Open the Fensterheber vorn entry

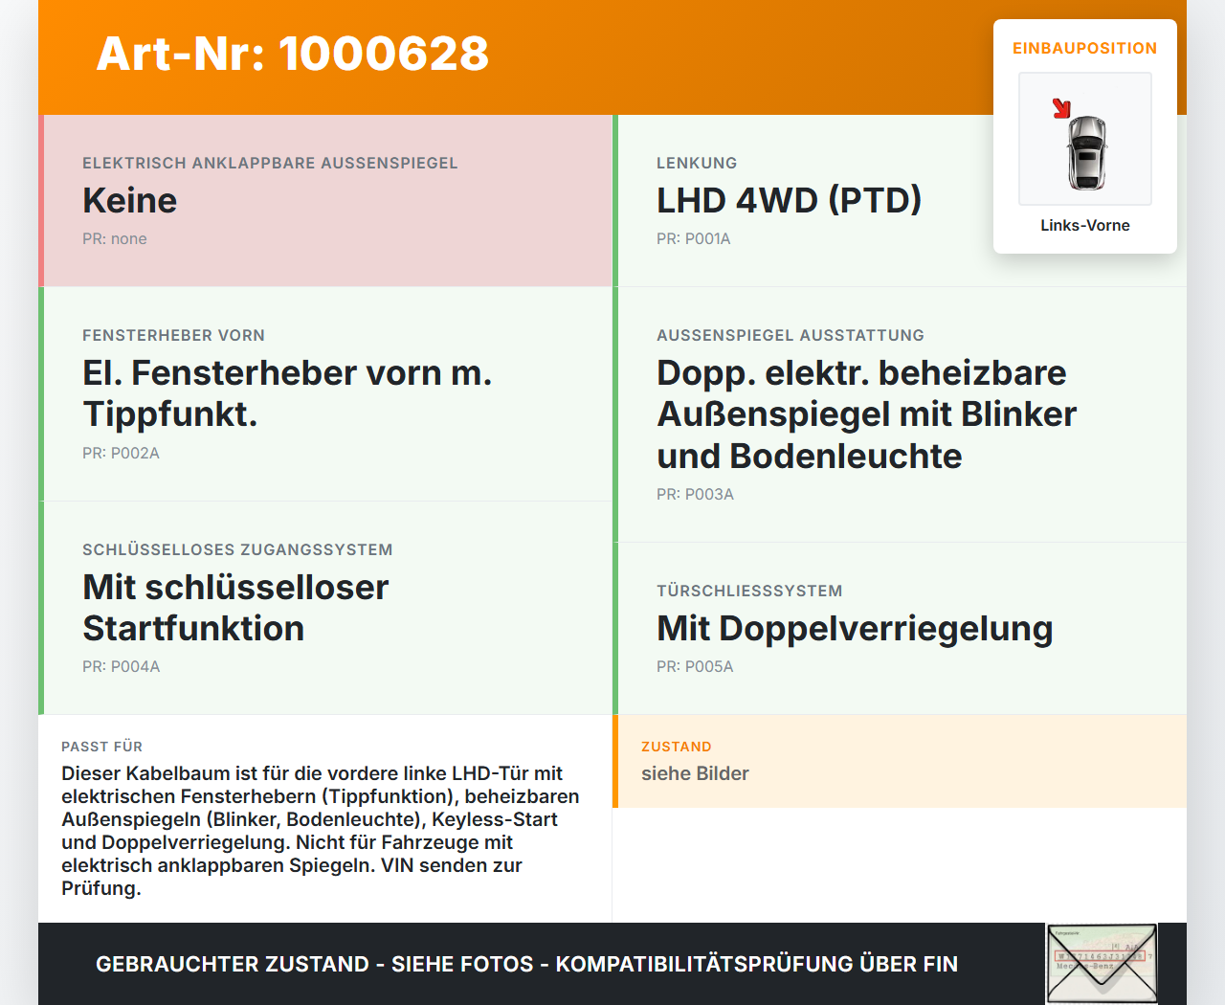[x=325, y=392]
